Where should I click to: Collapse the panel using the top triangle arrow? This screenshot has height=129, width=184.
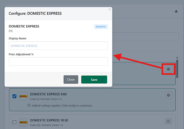(176, 11)
